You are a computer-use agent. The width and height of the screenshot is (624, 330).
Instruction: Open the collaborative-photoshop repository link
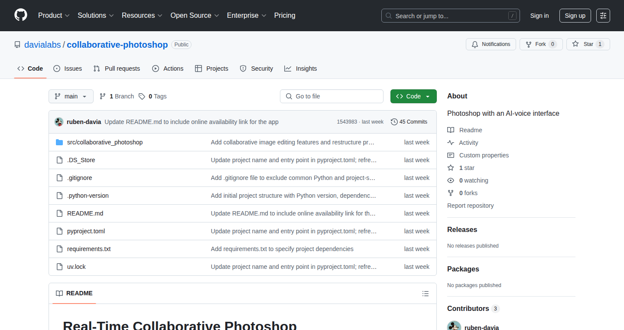[117, 45]
